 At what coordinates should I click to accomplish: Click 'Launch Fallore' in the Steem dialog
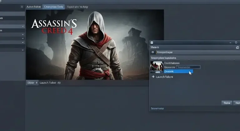coord(164,77)
